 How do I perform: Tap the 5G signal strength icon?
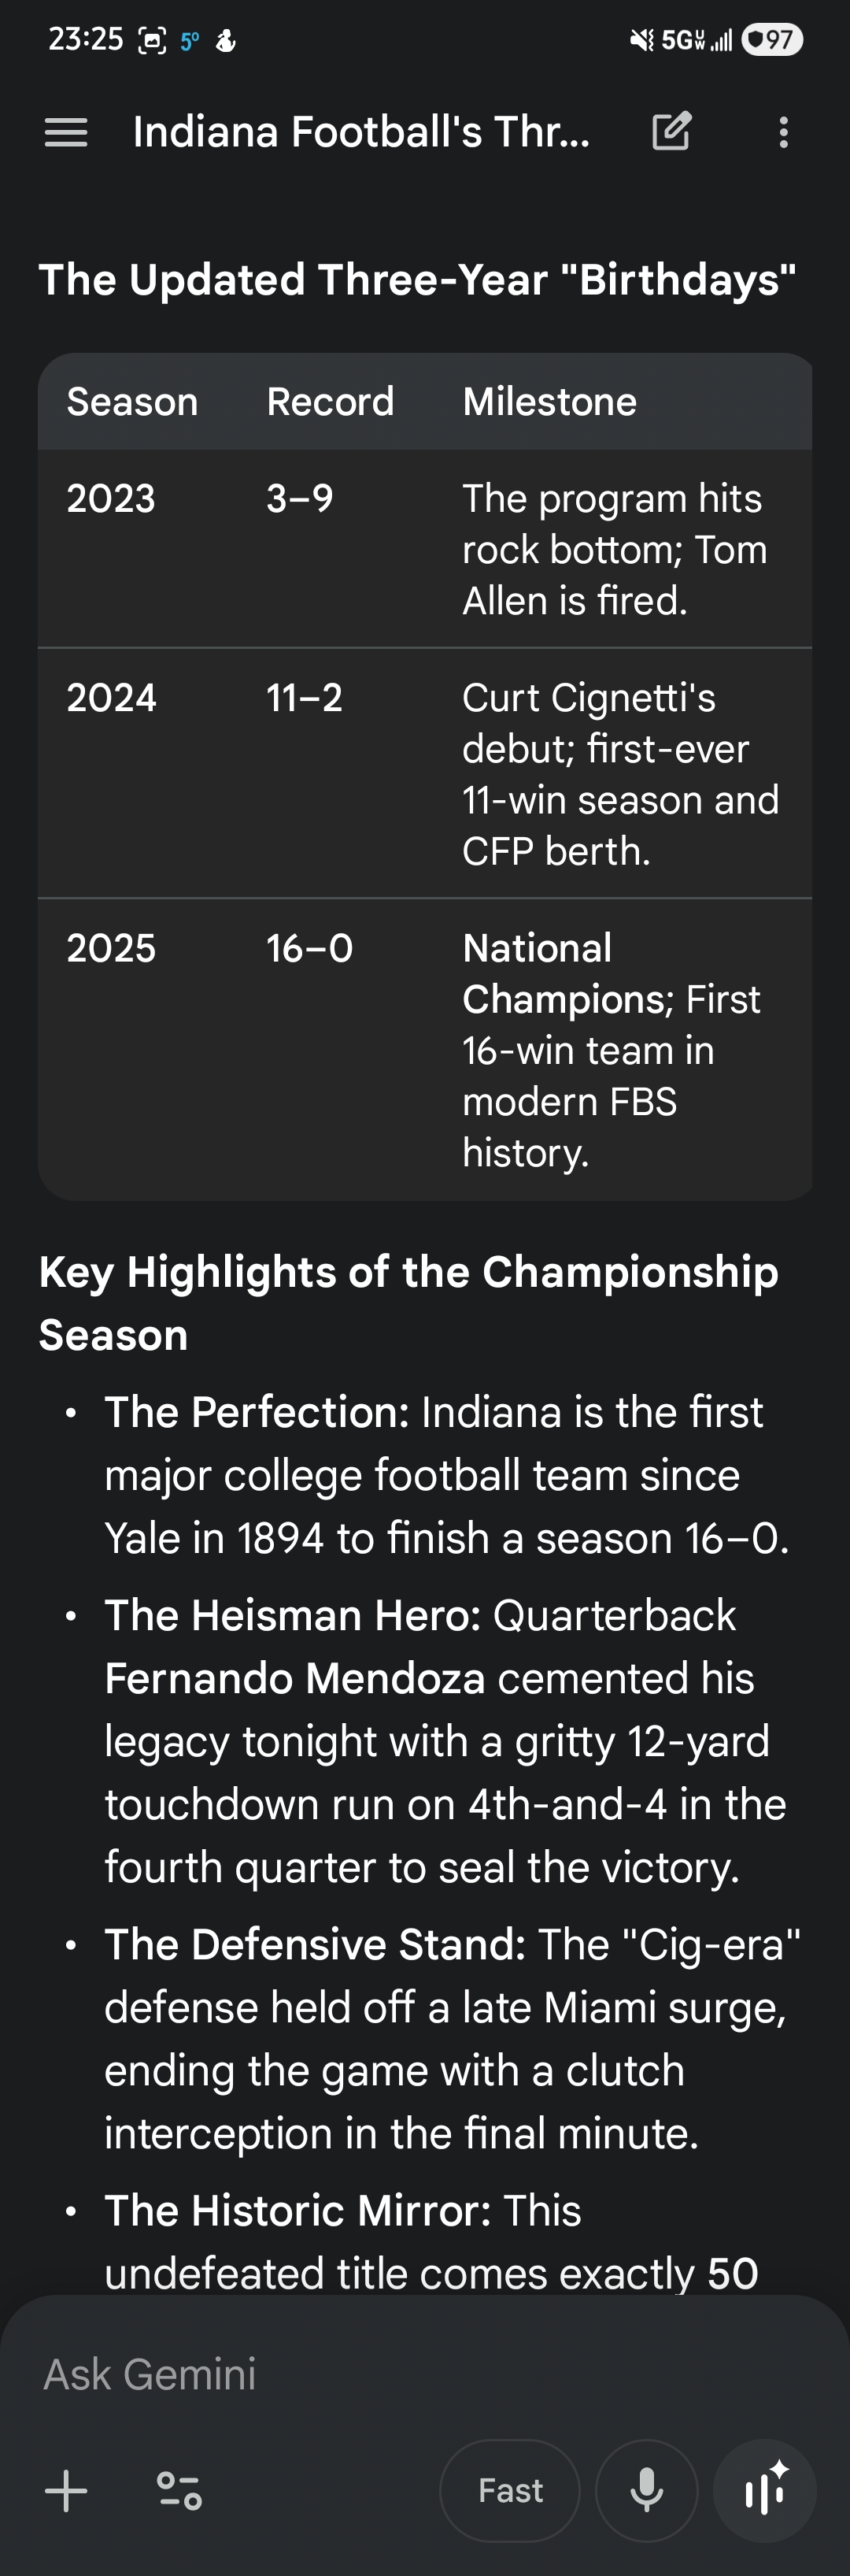697,40
